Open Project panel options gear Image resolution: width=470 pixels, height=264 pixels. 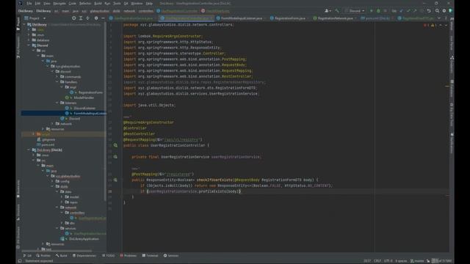click(96, 18)
